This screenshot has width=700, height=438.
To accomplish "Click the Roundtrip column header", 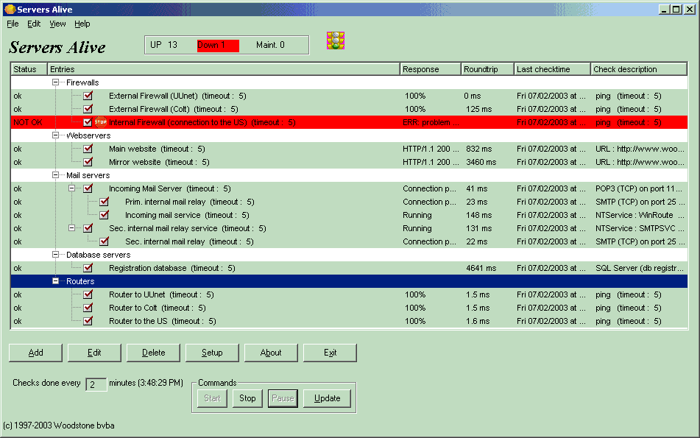I will 487,69.
